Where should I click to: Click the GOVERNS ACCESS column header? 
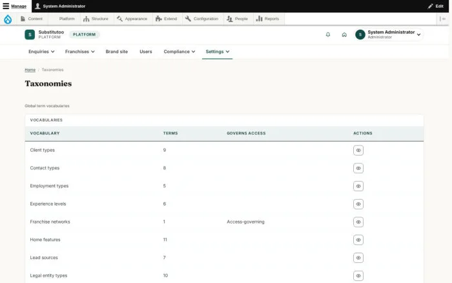[246, 133]
